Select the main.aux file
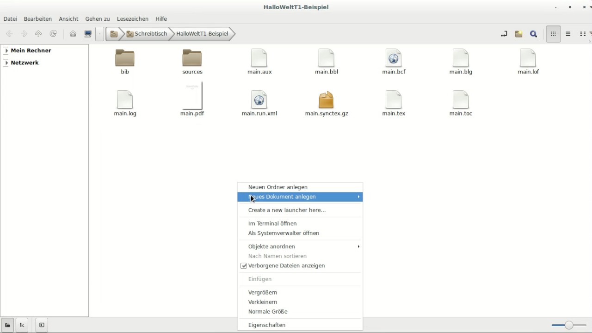Screen dimensions: 592x333 (x=259, y=62)
